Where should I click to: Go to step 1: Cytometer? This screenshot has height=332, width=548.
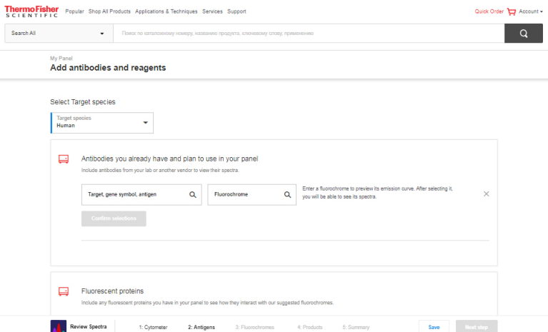(153, 327)
